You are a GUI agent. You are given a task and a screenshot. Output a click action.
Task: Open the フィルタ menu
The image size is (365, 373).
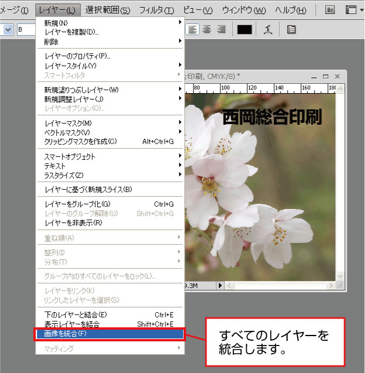pyautogui.click(x=157, y=10)
